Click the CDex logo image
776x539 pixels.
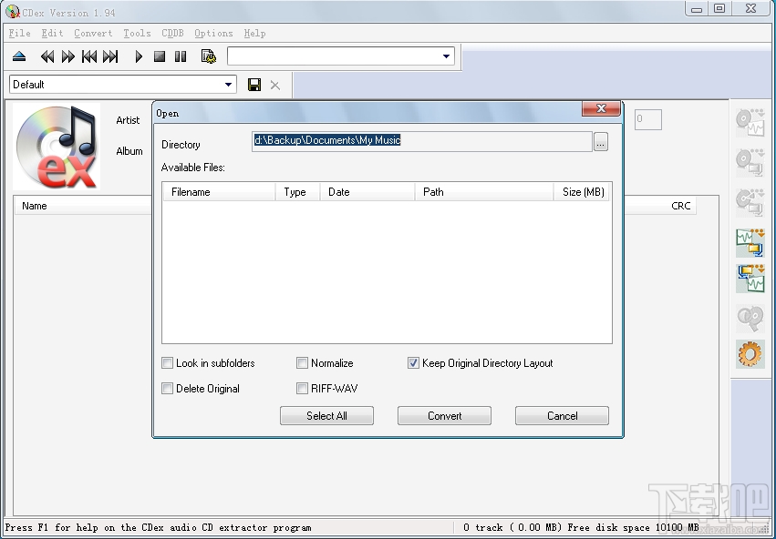pos(57,147)
